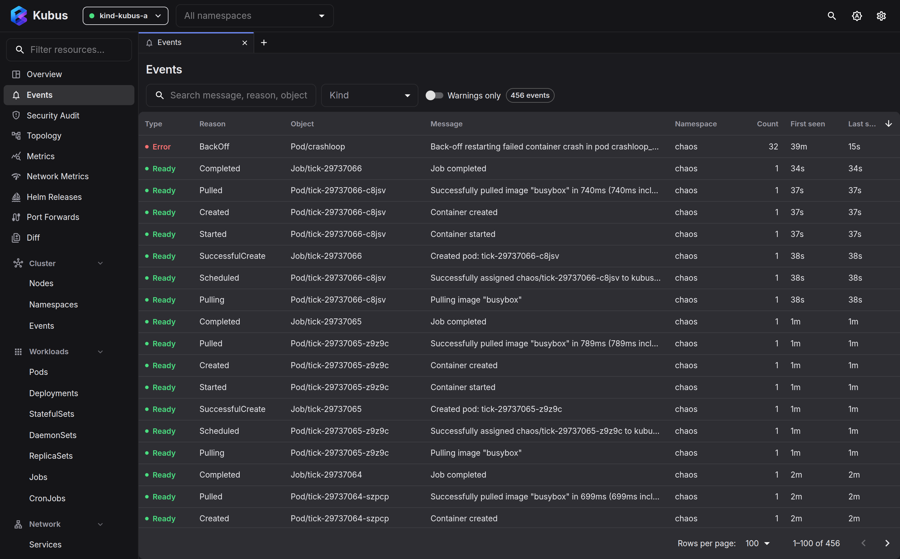This screenshot has height=559, width=900.
Task: Open the Kind filter dropdown
Action: [369, 95]
